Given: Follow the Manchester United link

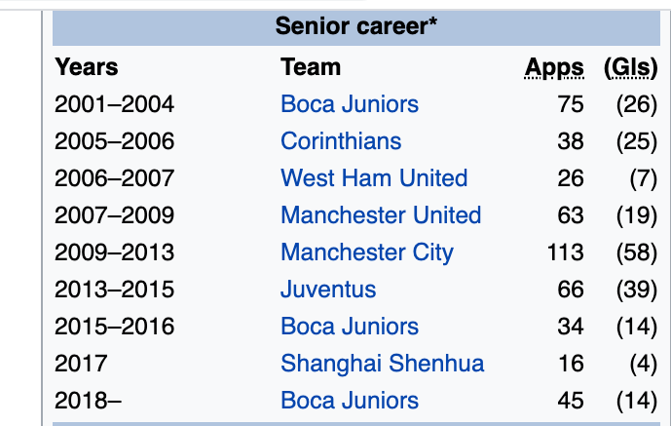Looking at the screenshot, I should (x=381, y=215).
